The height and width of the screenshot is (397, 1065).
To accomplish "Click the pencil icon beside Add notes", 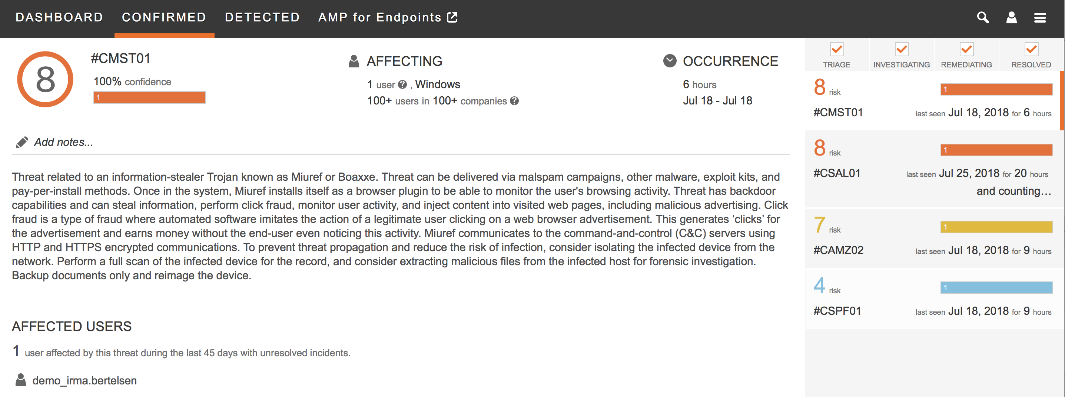I will coord(22,142).
